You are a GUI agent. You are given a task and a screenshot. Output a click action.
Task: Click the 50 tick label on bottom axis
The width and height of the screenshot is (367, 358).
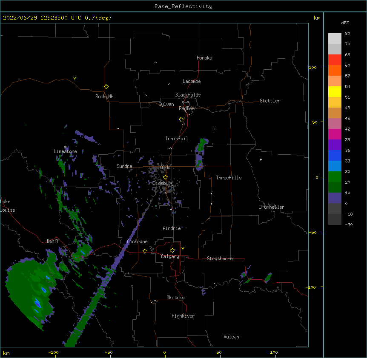tap(219, 352)
